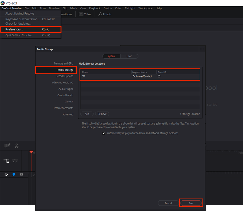Click the red timeline playhead marker
The height and width of the screenshot is (211, 243).
[x=31, y=152]
